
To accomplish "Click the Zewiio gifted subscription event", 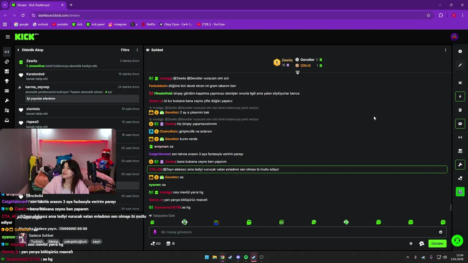I will pyautogui.click(x=79, y=63).
